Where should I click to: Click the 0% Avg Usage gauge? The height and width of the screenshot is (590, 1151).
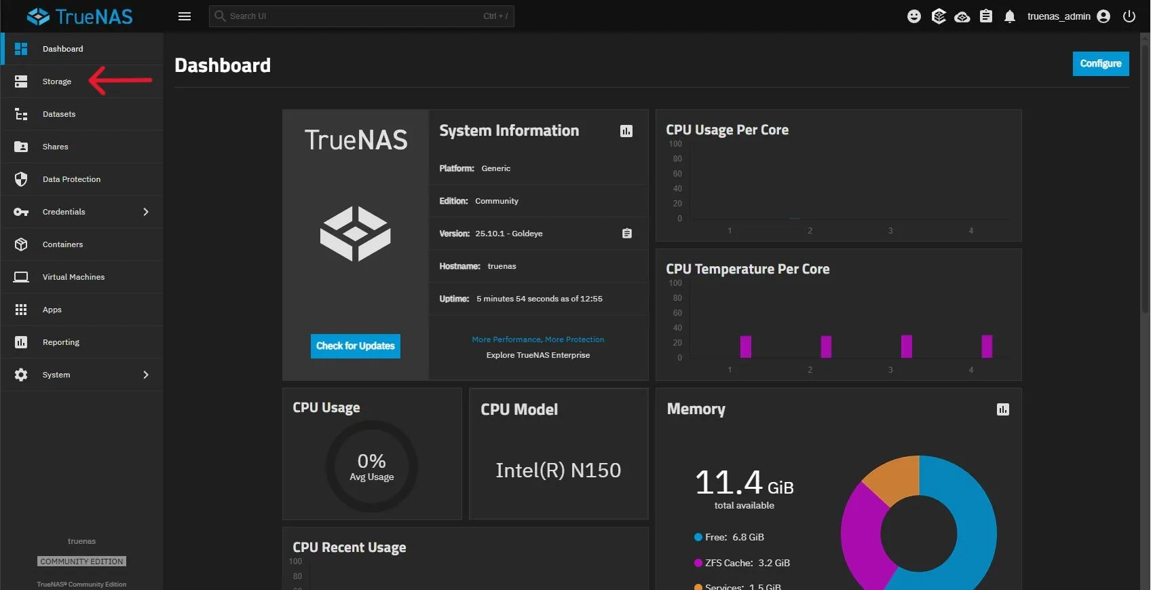point(372,467)
